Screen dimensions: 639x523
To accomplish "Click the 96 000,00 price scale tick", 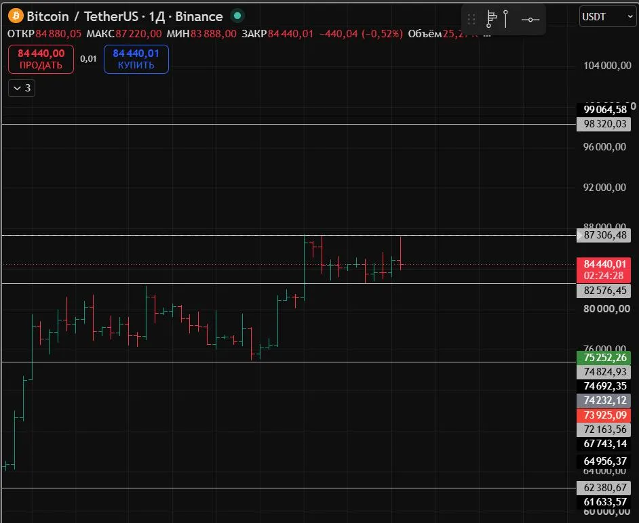I will [x=605, y=147].
